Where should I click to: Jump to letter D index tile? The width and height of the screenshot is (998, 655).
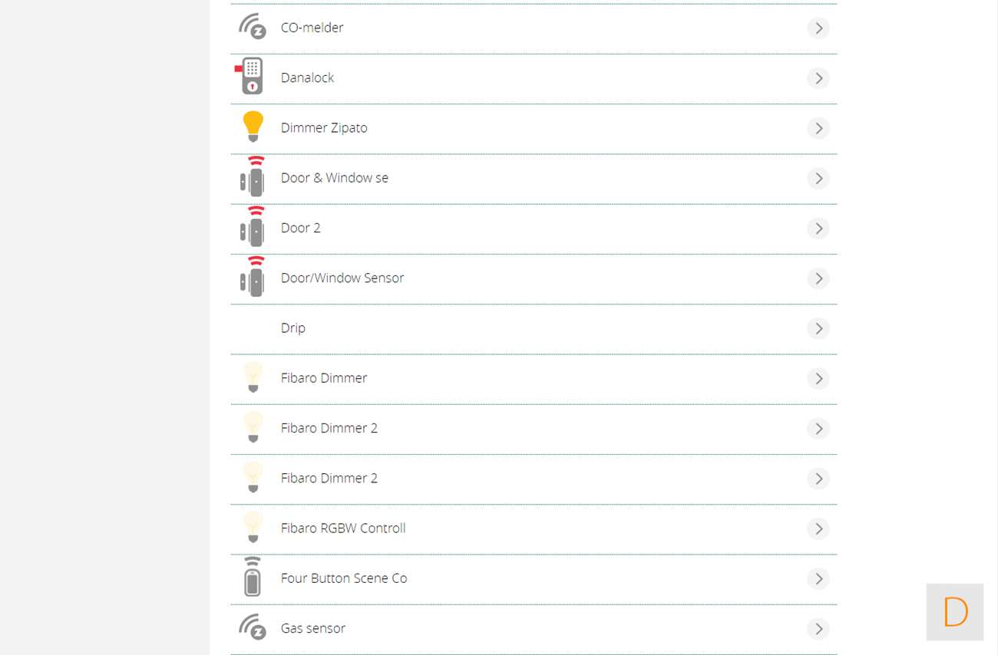tap(955, 612)
